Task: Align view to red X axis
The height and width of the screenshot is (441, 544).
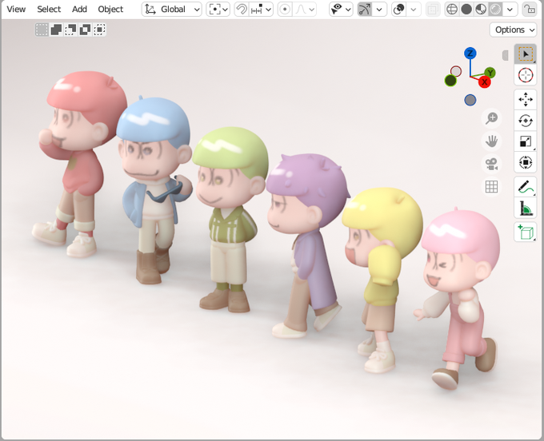Action: point(484,82)
